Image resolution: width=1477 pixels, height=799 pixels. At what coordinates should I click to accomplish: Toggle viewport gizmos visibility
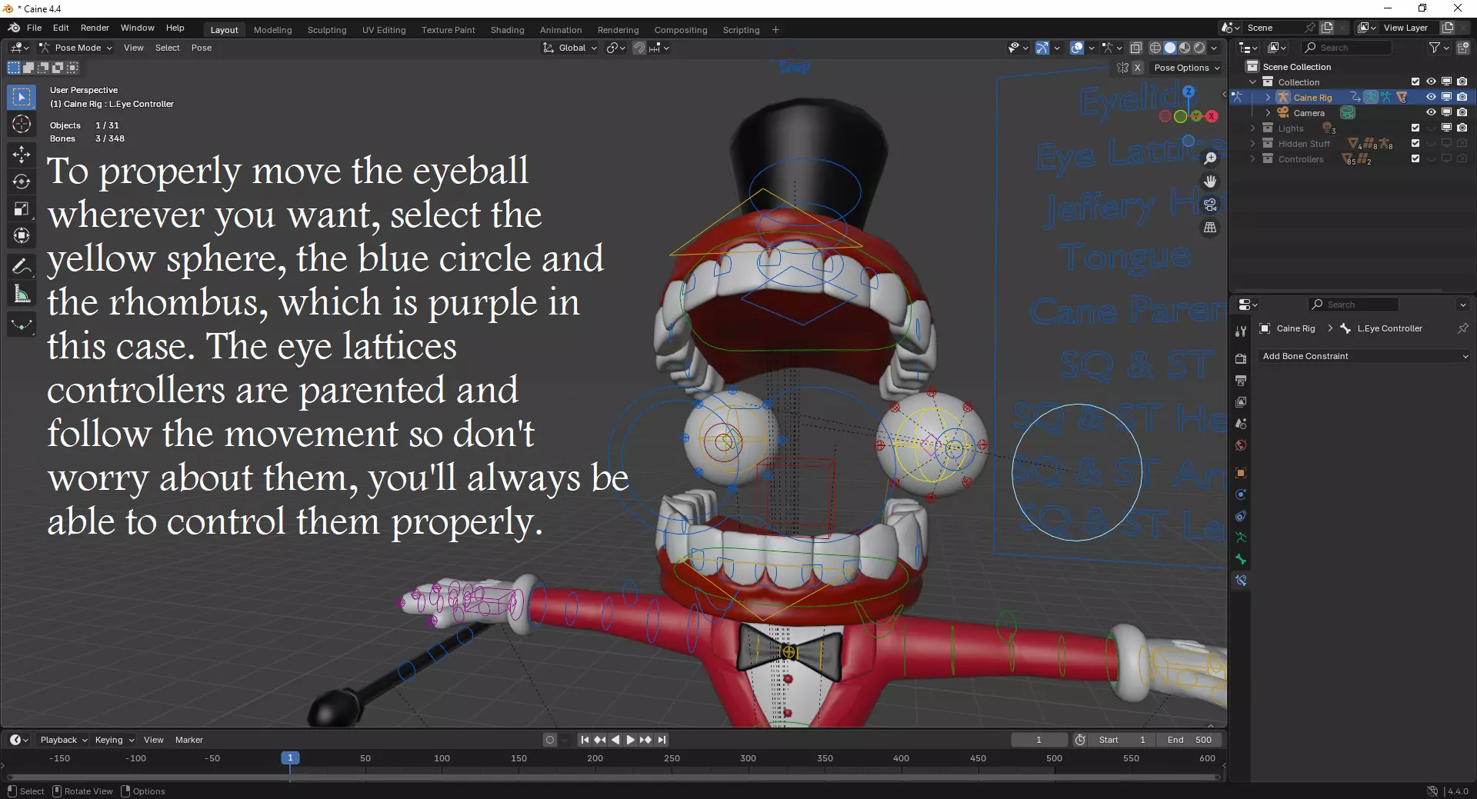pos(1042,48)
